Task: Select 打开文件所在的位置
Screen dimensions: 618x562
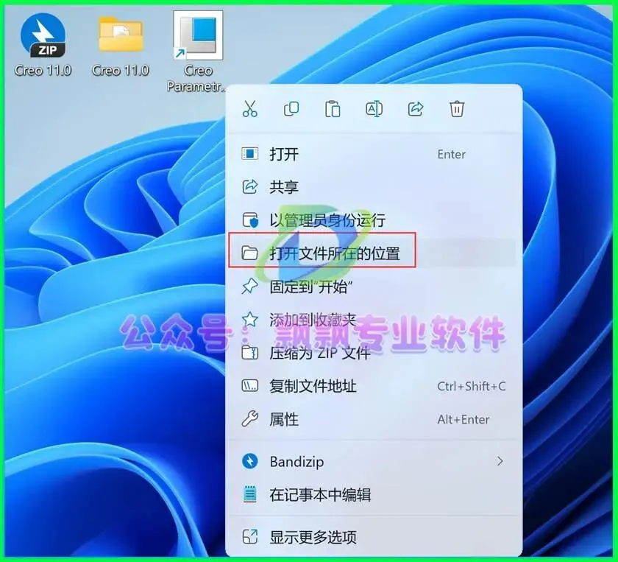Action: click(x=373, y=253)
